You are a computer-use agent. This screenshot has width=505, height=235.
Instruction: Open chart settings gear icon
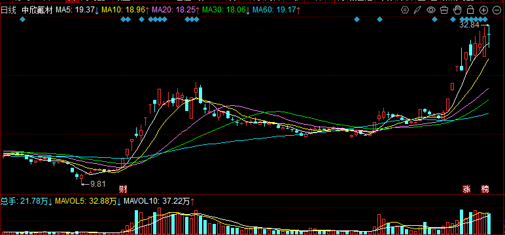click(x=404, y=10)
